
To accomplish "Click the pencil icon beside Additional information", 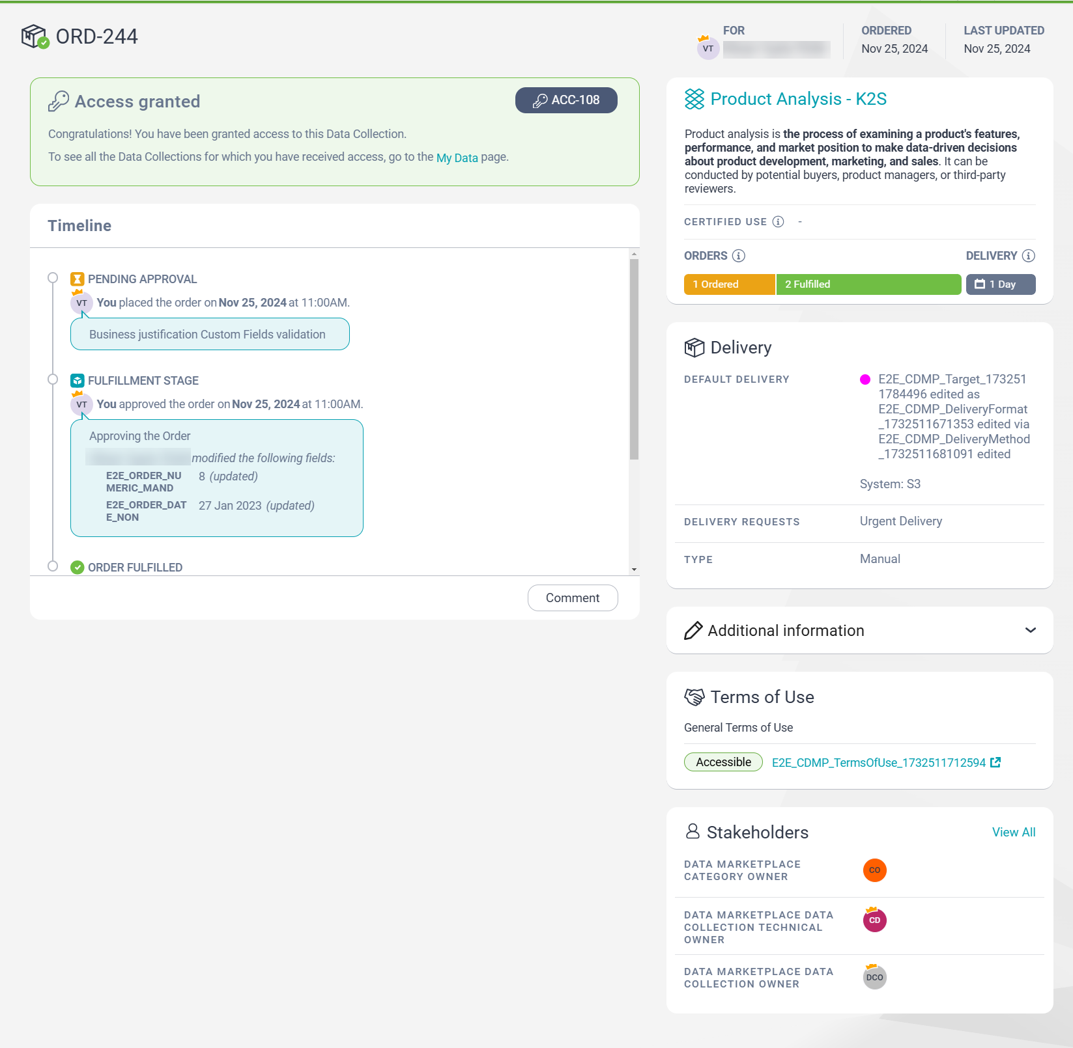I will [694, 631].
